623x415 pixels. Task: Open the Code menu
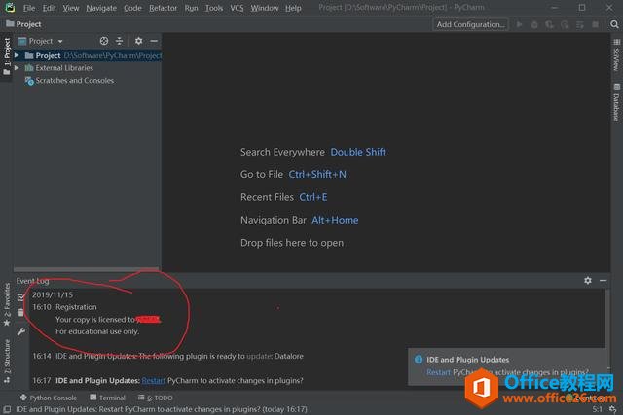pyautogui.click(x=132, y=8)
